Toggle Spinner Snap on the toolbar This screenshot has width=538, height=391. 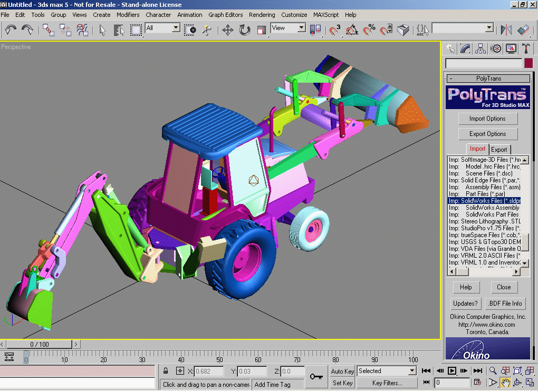pos(386,30)
